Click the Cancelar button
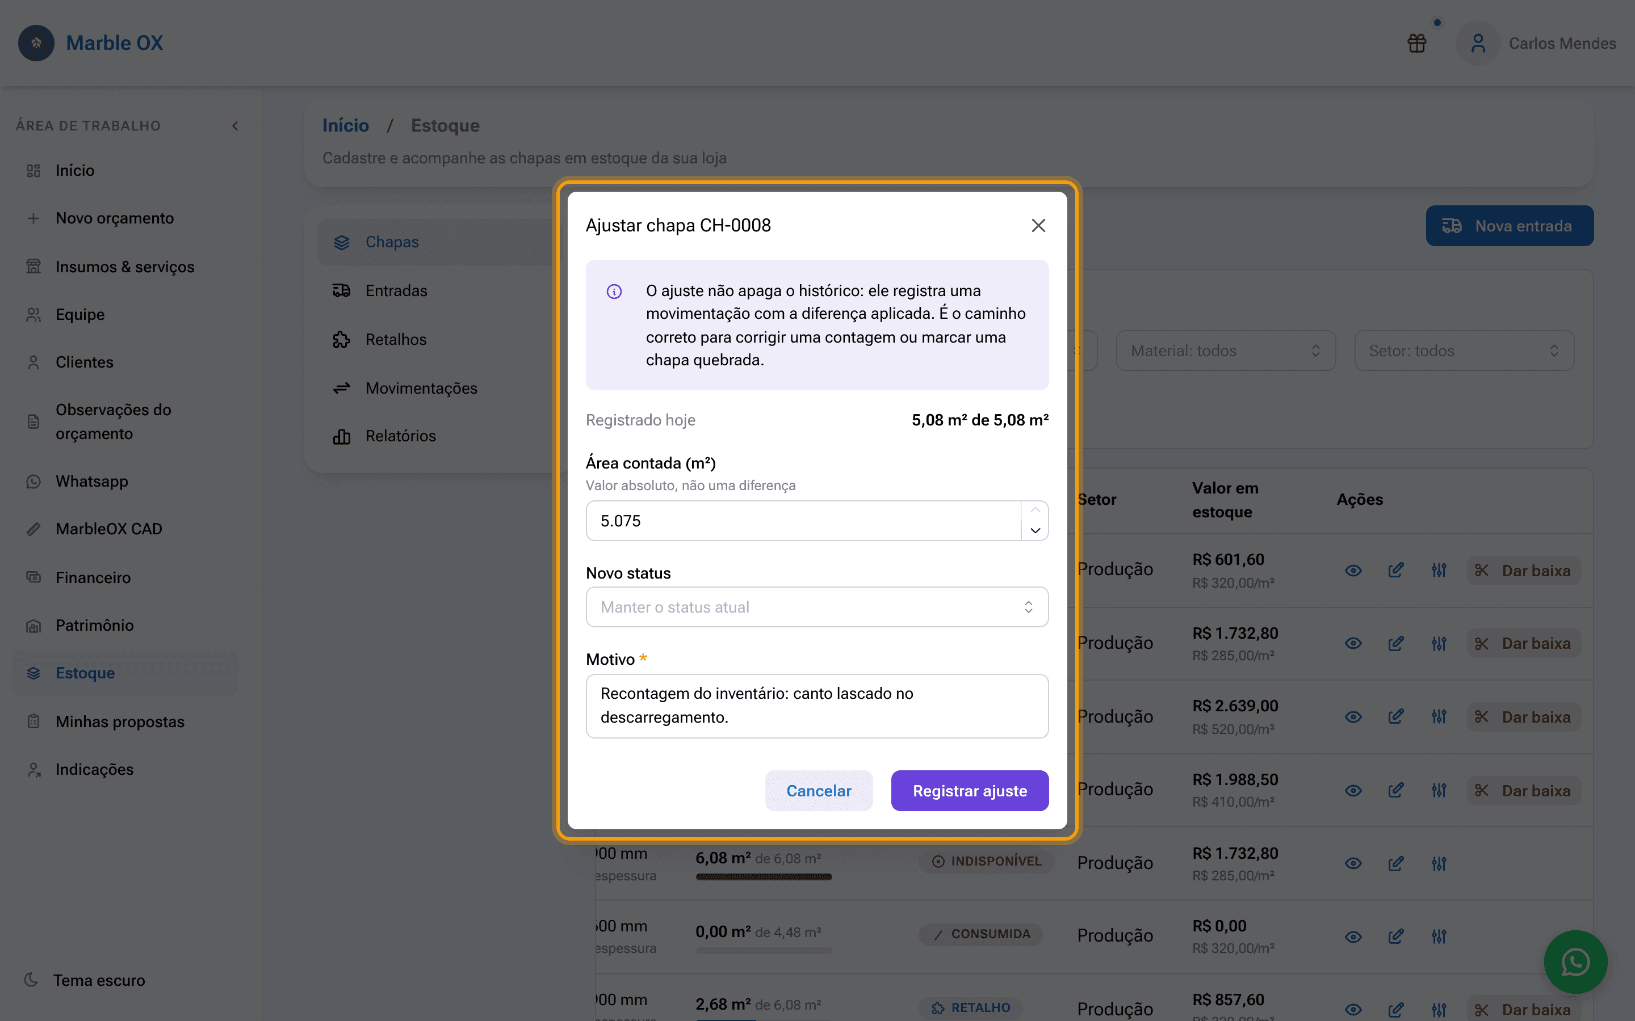 [819, 791]
